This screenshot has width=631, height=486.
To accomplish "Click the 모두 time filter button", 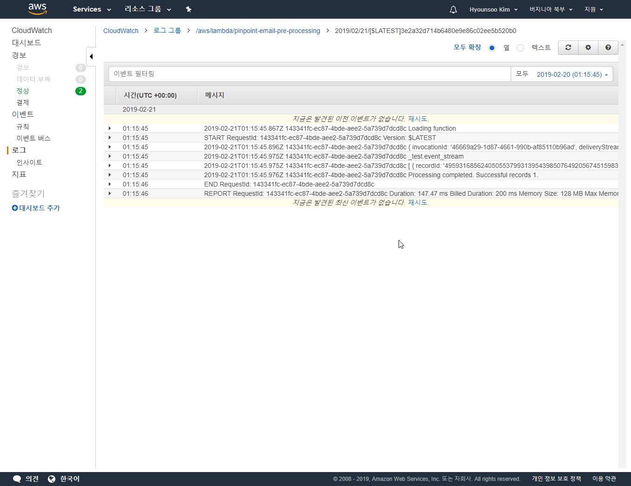I will click(522, 74).
